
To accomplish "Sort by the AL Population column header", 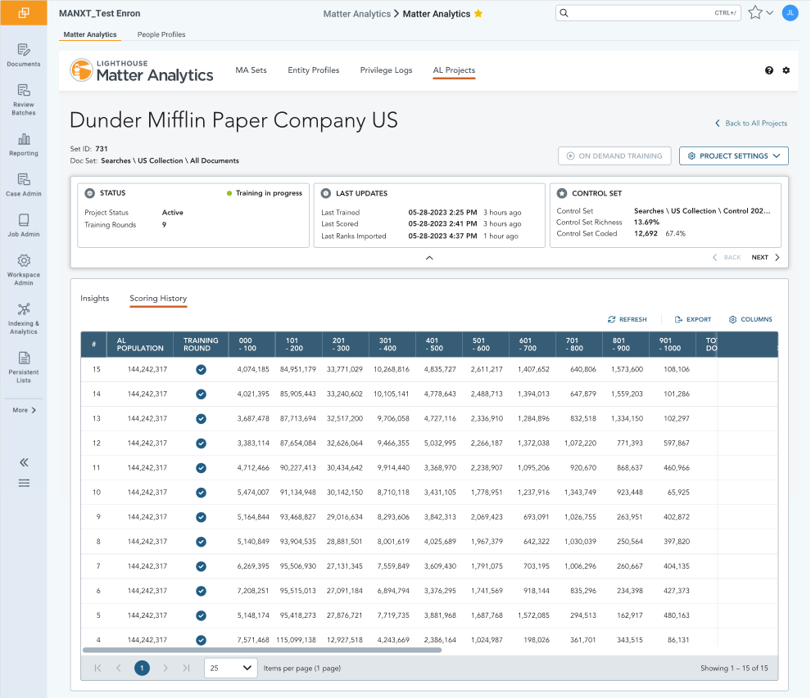I will [140, 344].
